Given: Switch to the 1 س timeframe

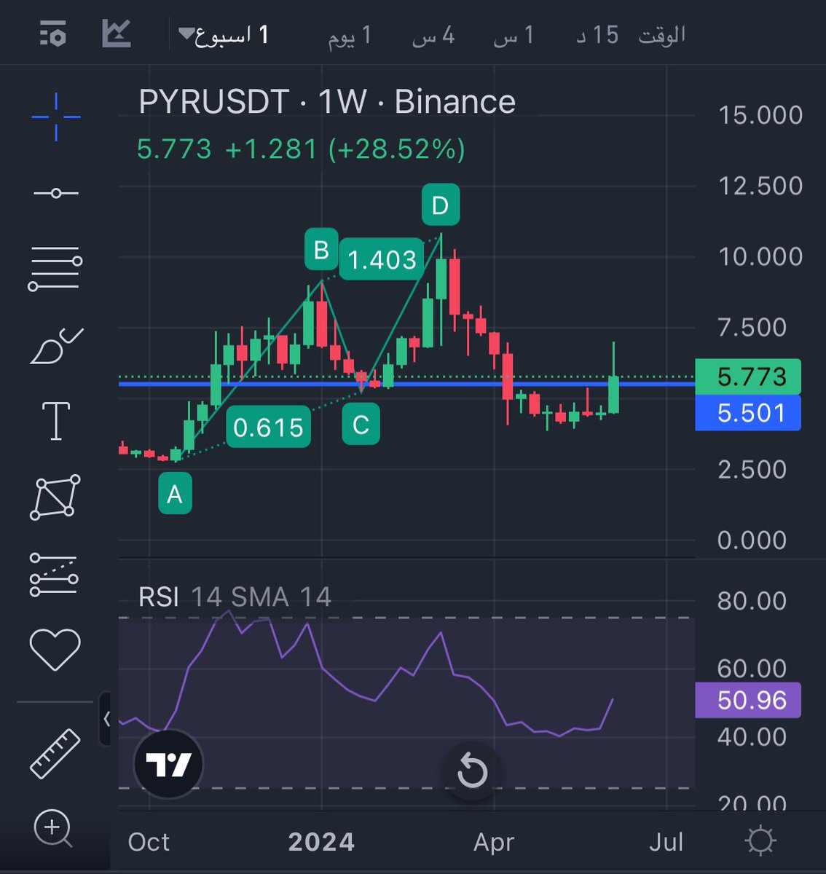Looking at the screenshot, I should (x=514, y=35).
